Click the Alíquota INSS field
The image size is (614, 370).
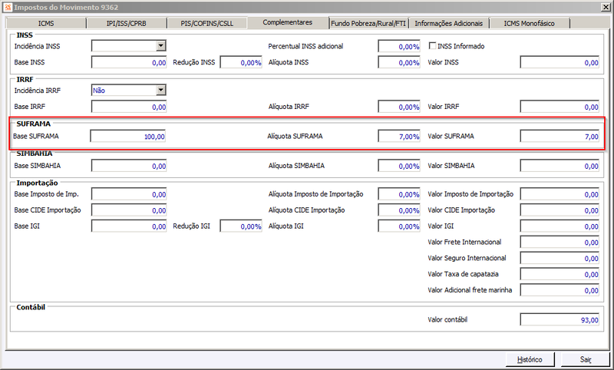[399, 62]
